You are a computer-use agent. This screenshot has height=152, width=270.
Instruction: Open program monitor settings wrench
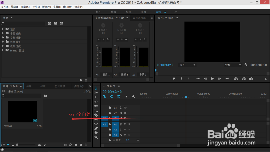(246, 65)
